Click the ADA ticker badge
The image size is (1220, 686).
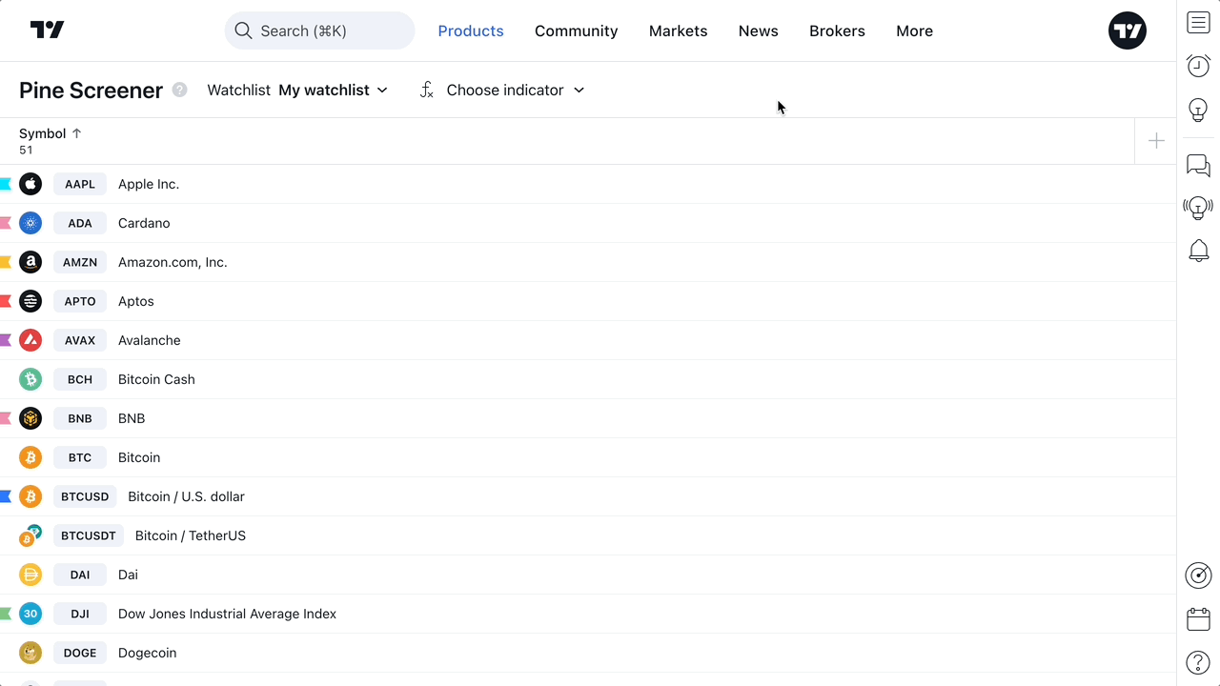(80, 223)
